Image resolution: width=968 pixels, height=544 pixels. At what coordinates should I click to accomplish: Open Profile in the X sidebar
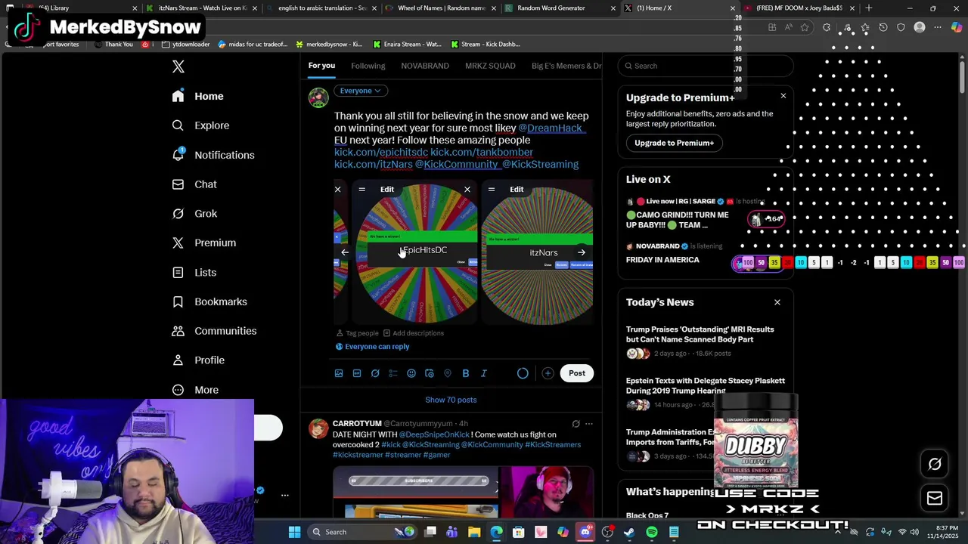198,360
